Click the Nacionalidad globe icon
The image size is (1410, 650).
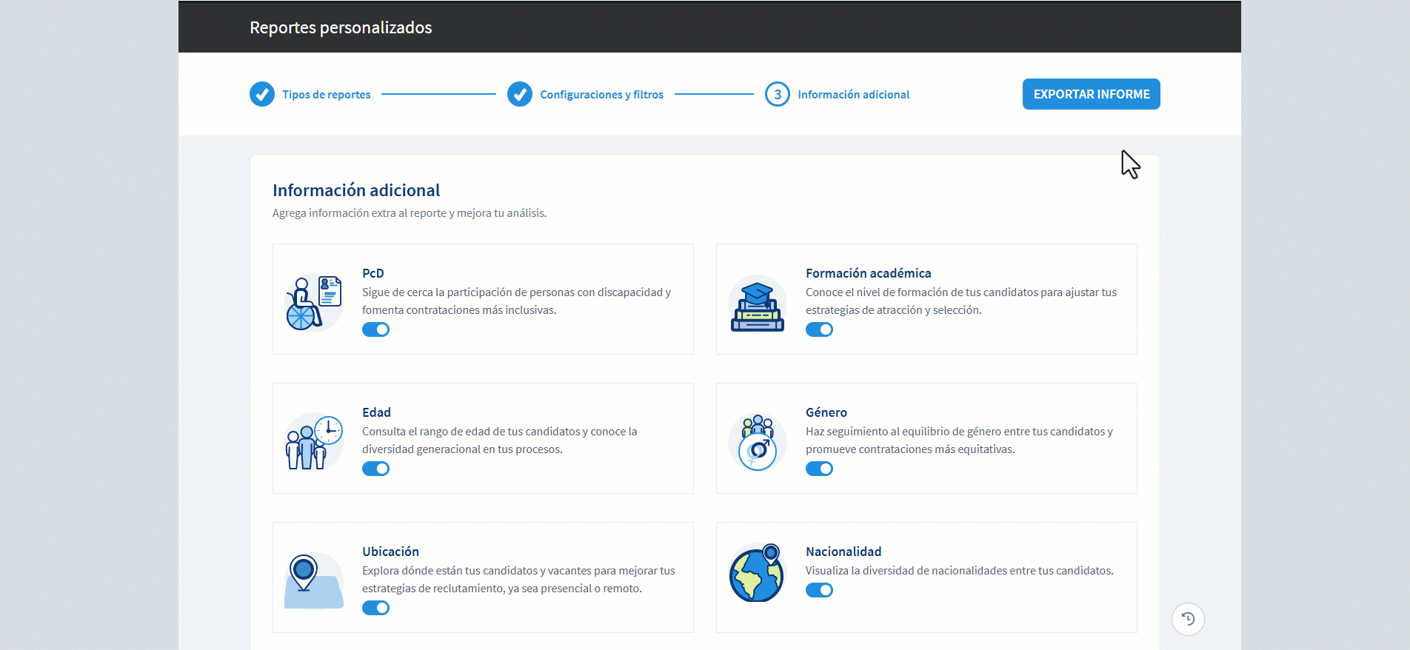click(757, 572)
